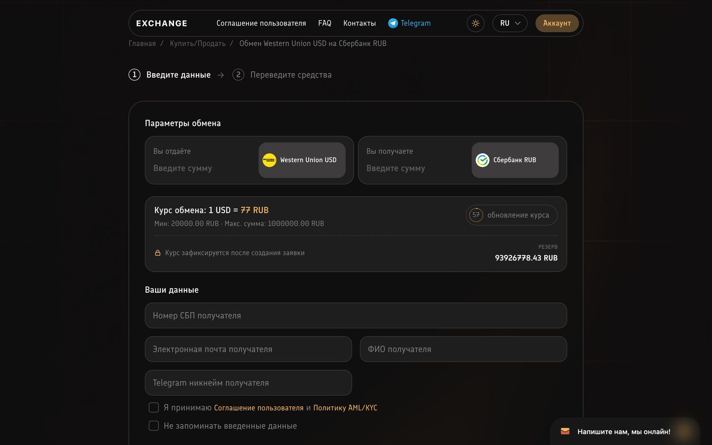Click the step 1 circle indicator

pyautogui.click(x=134, y=75)
